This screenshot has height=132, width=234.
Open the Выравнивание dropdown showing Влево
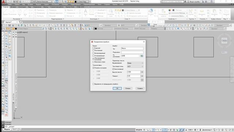(x=135, y=63)
